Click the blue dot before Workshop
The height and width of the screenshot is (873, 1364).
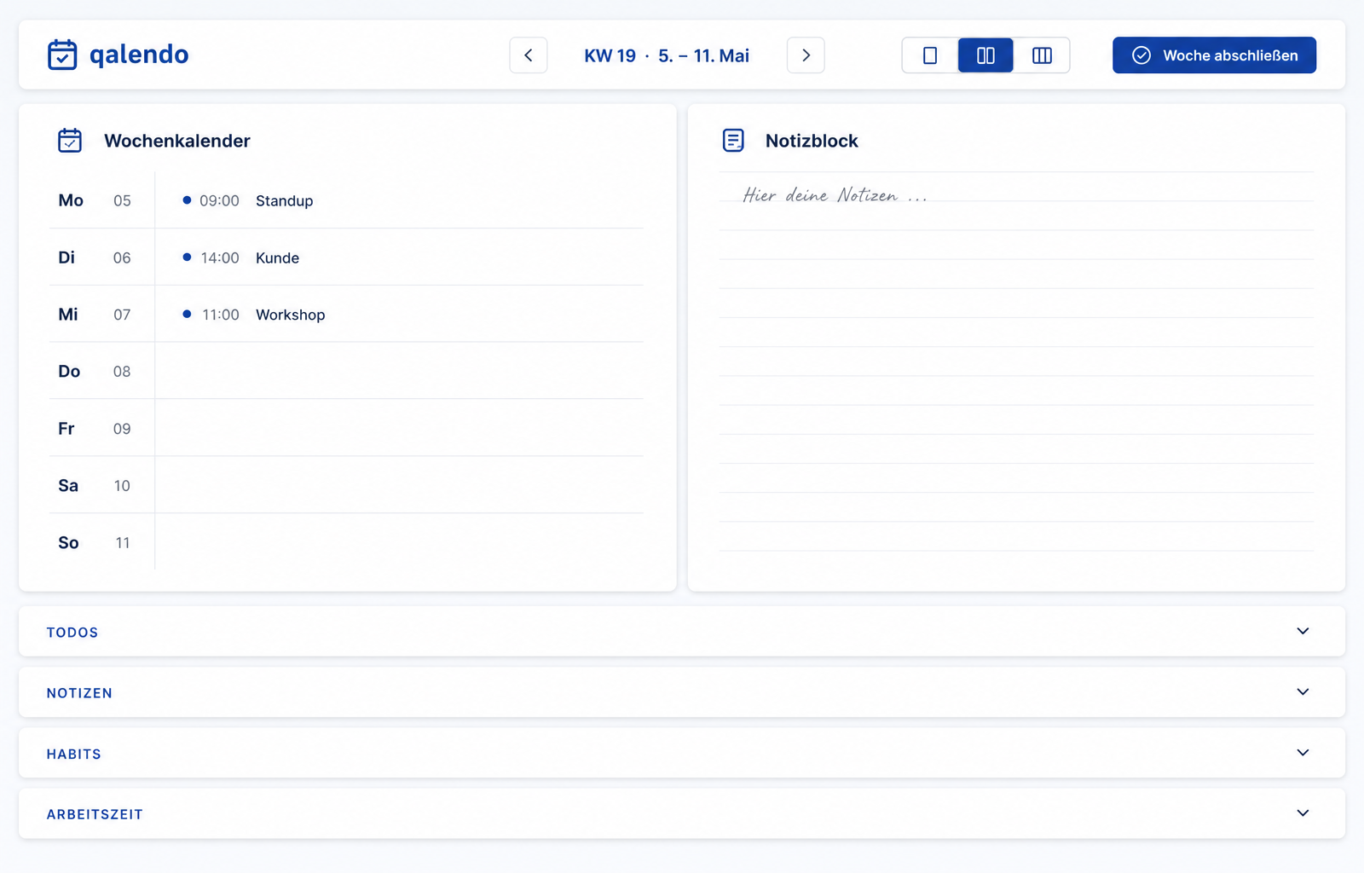(187, 314)
